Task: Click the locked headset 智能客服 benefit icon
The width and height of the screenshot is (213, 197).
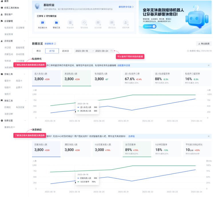Action: (x=84, y=23)
